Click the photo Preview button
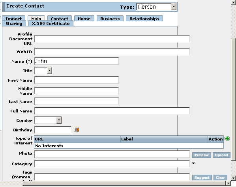This screenshot has height=187, width=236. click(x=202, y=155)
